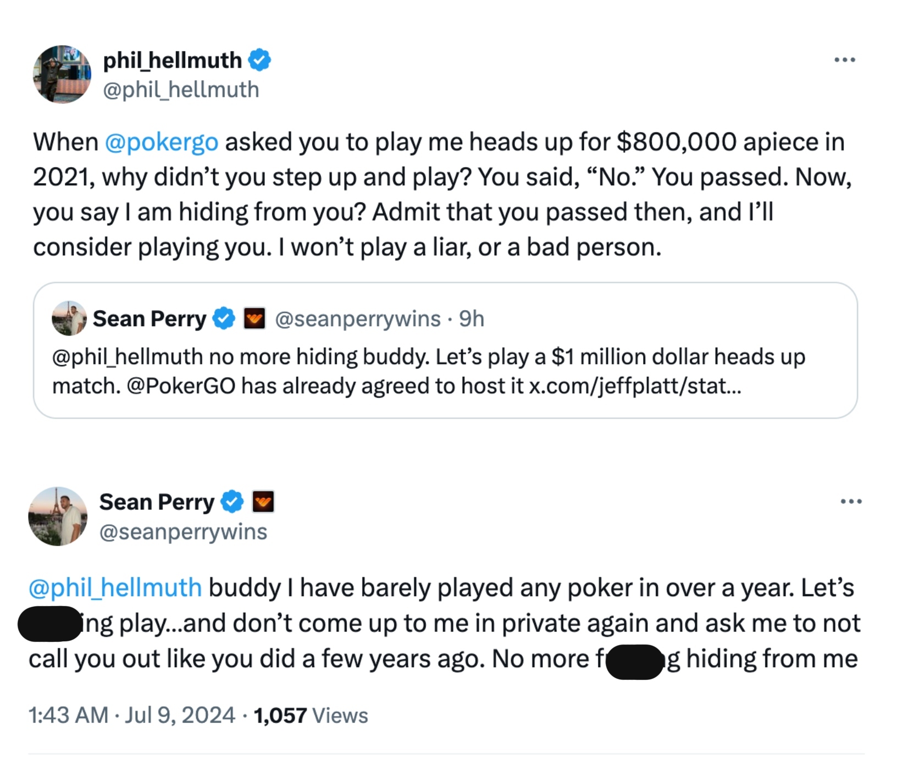
Task: Open Sean Perry's profile avatar
Action: click(x=58, y=516)
